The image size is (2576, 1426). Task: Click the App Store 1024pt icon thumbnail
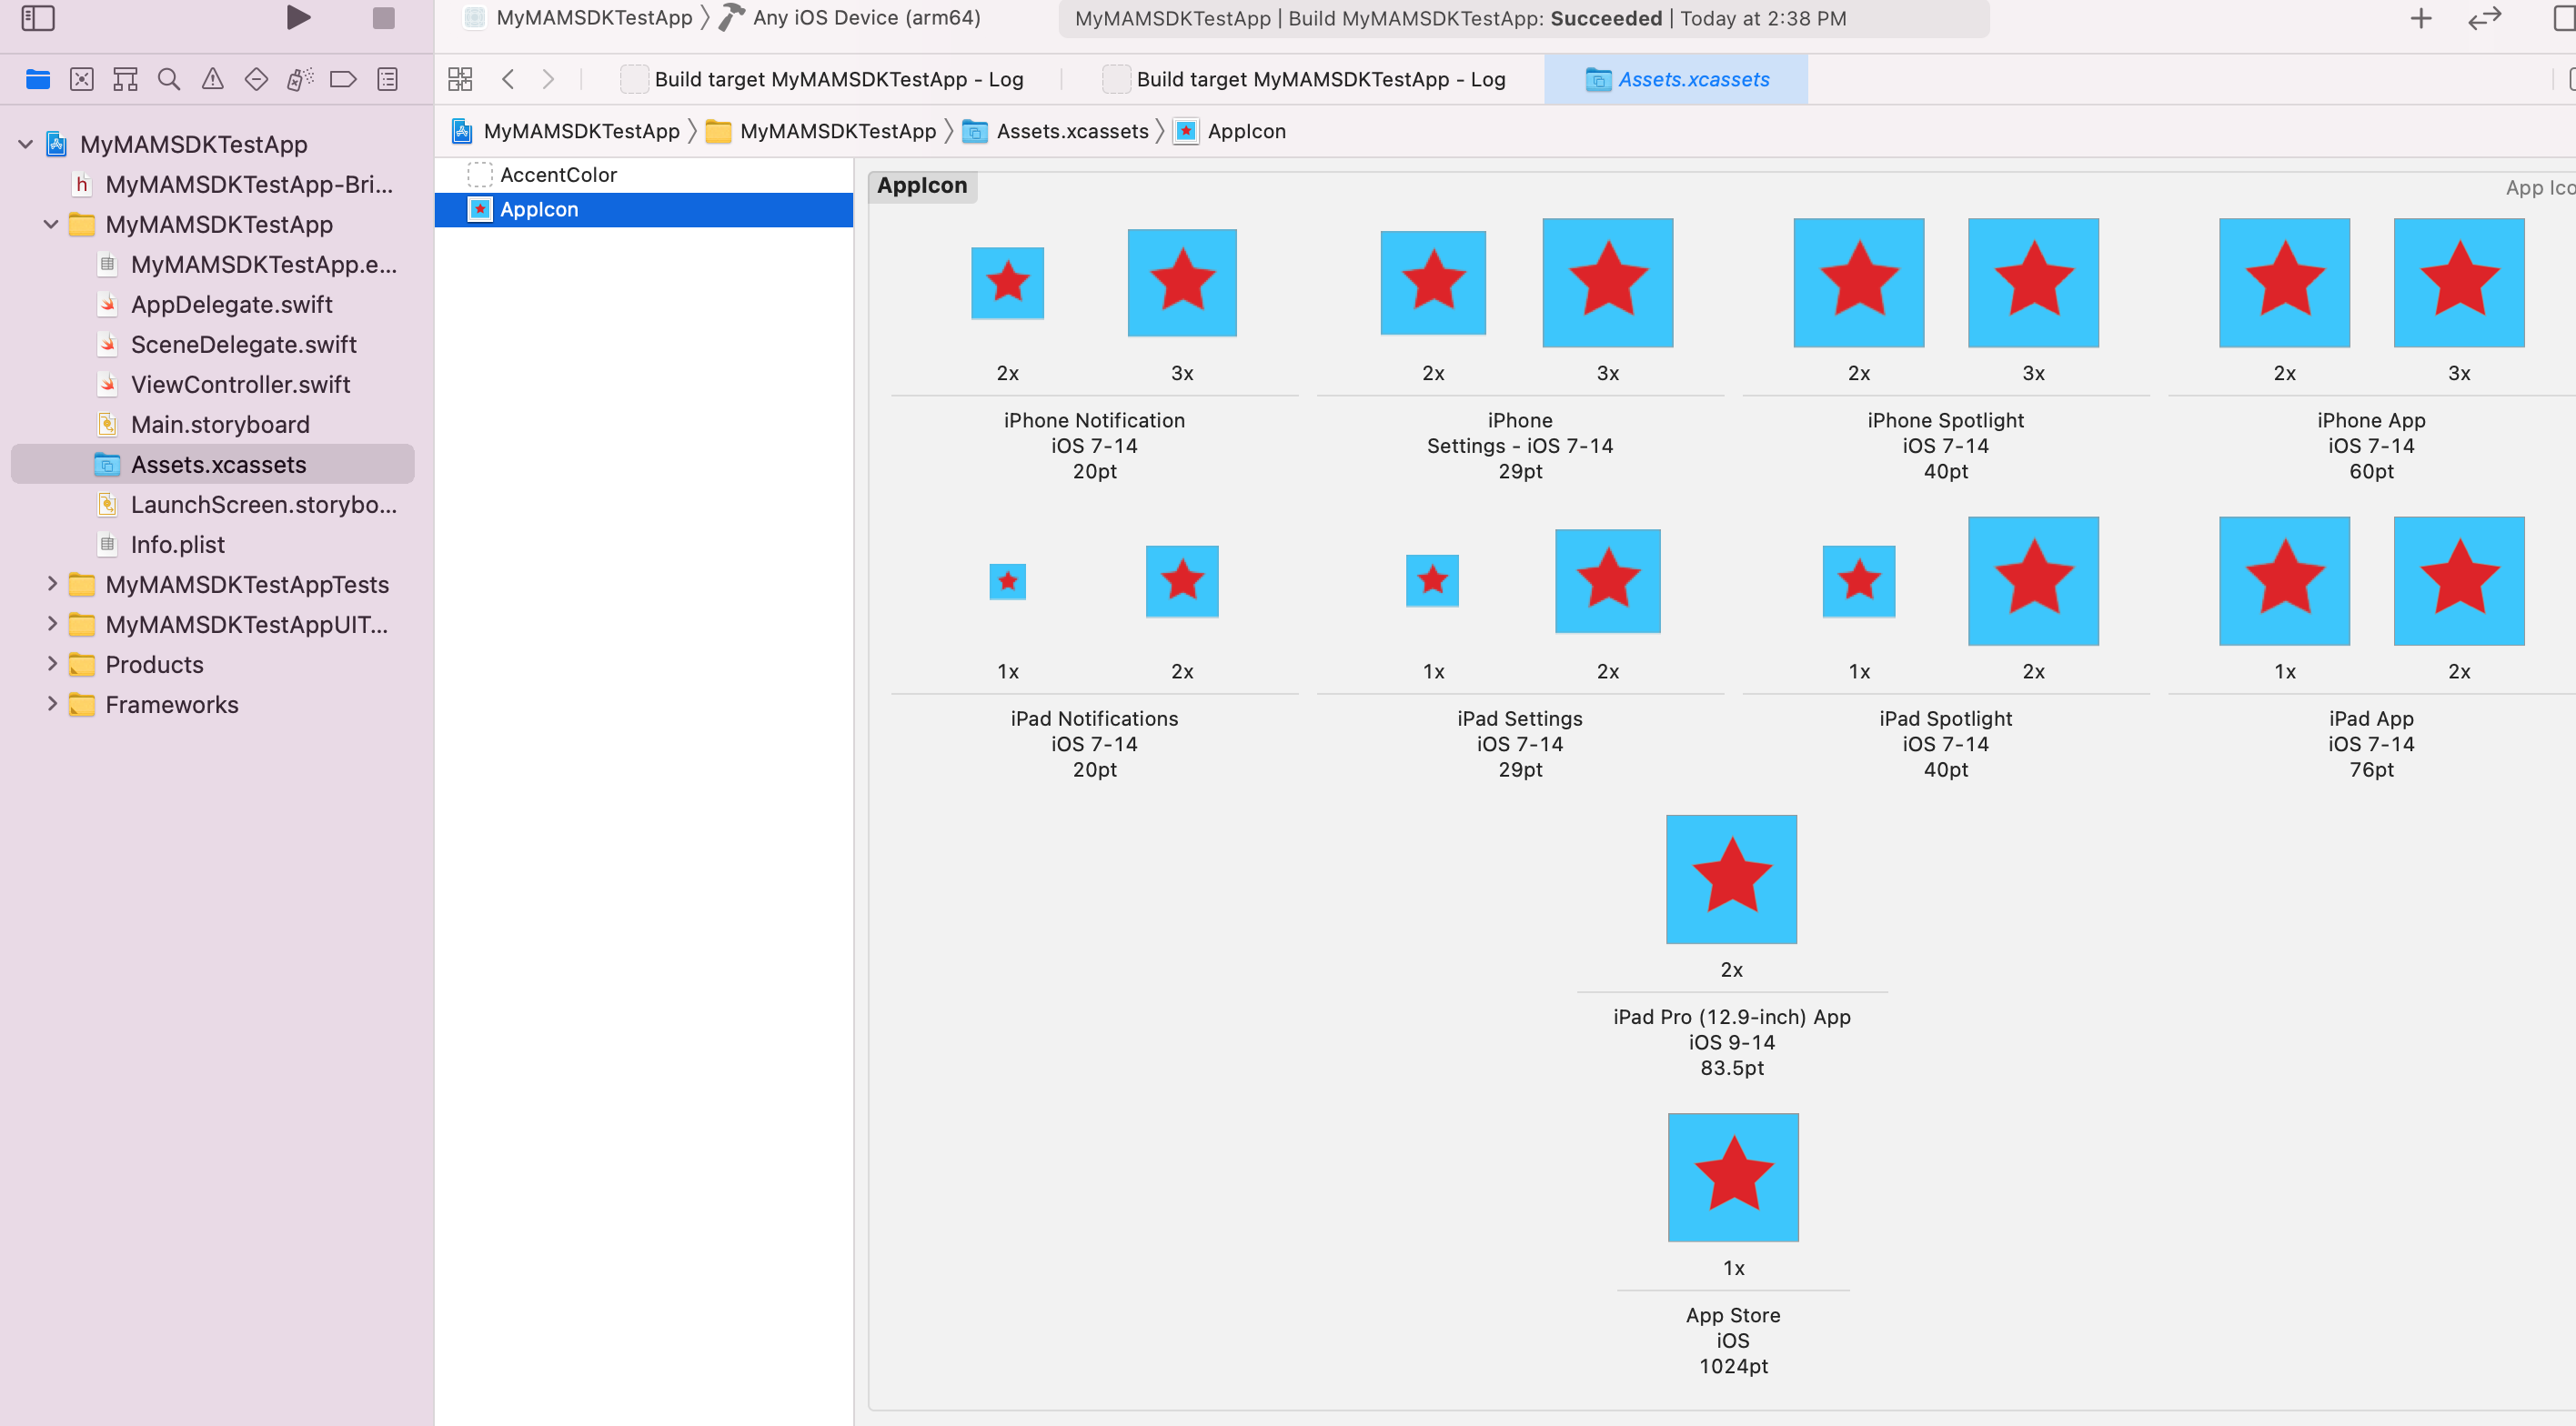click(1732, 1177)
